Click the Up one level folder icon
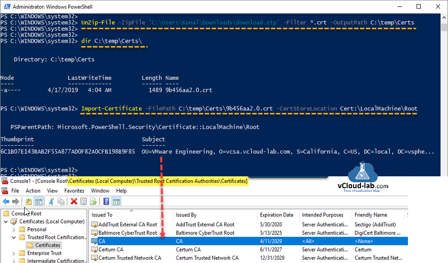The image size is (448, 263). coord(29,202)
